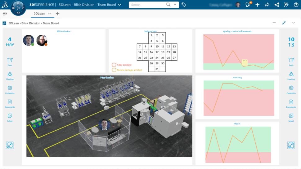Click Select in right sidebar

[291, 118]
